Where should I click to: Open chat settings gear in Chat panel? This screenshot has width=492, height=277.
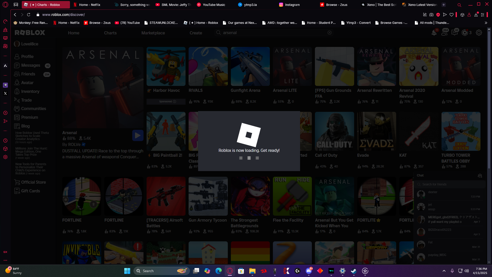(480, 176)
